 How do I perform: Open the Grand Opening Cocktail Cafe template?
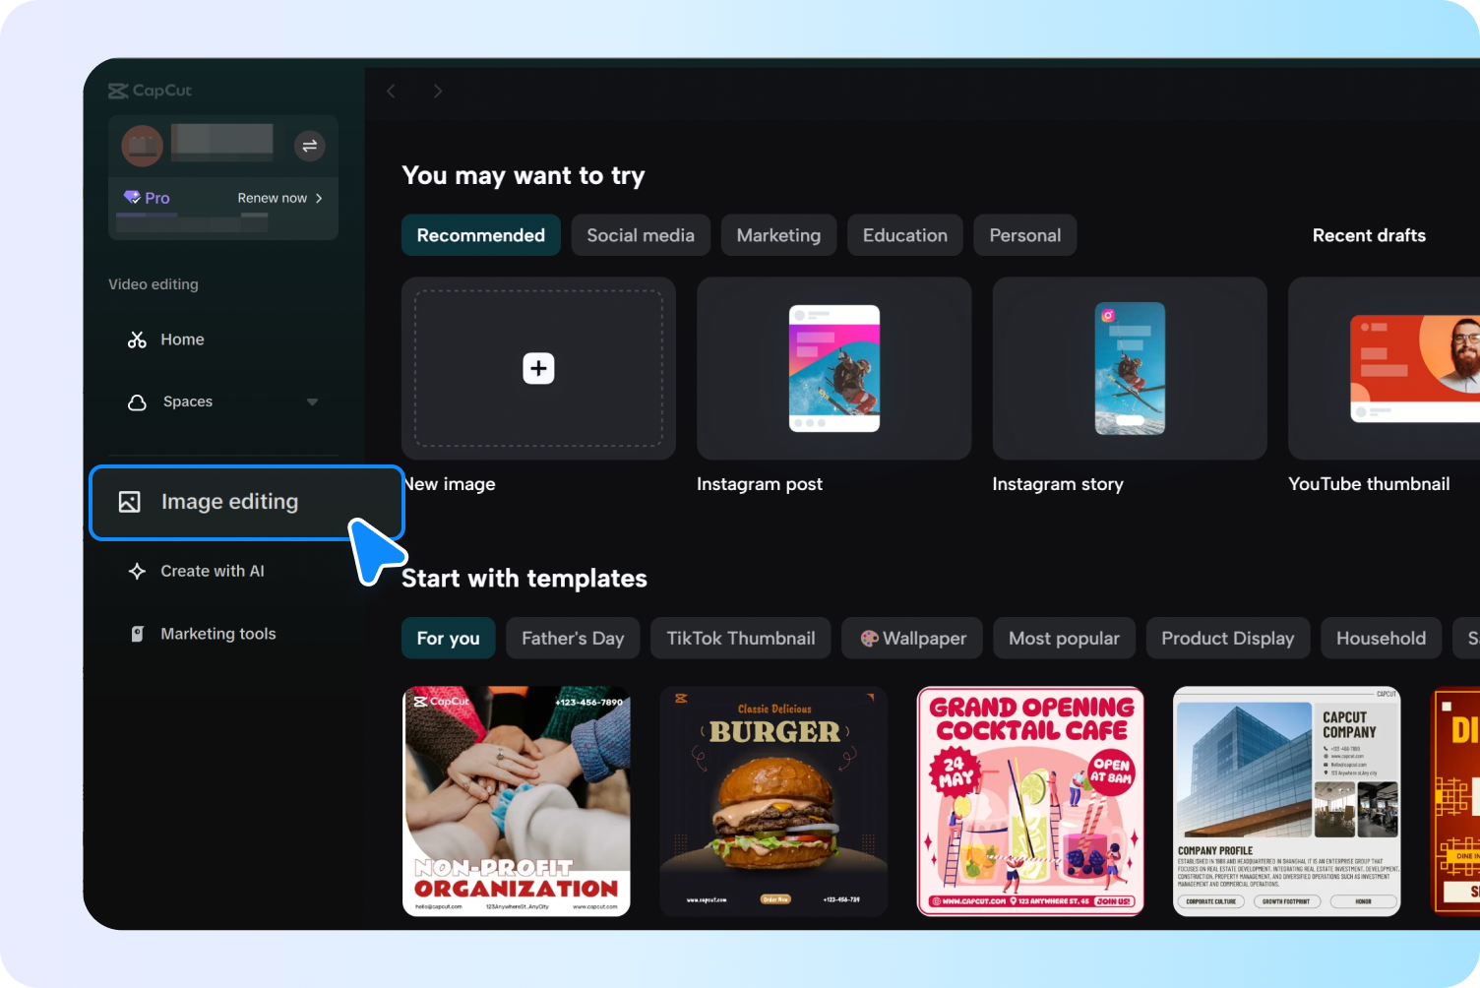(1030, 801)
